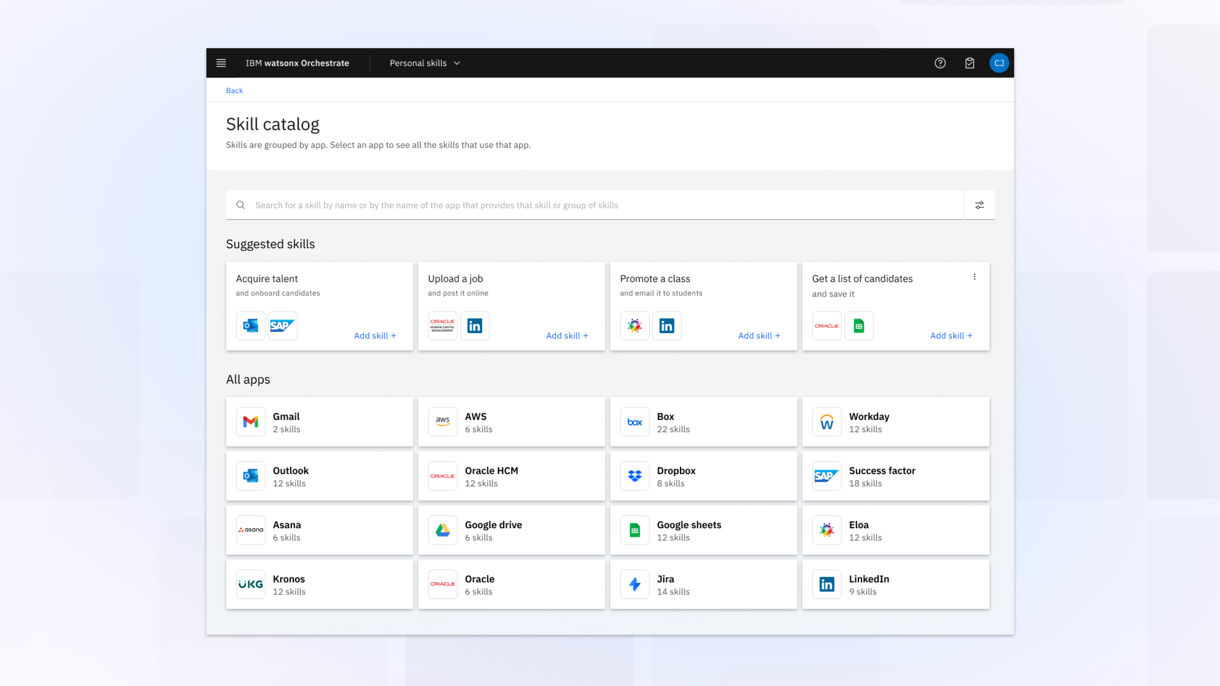Open the CJ user avatar menu
This screenshot has height=686, width=1220.
(999, 63)
